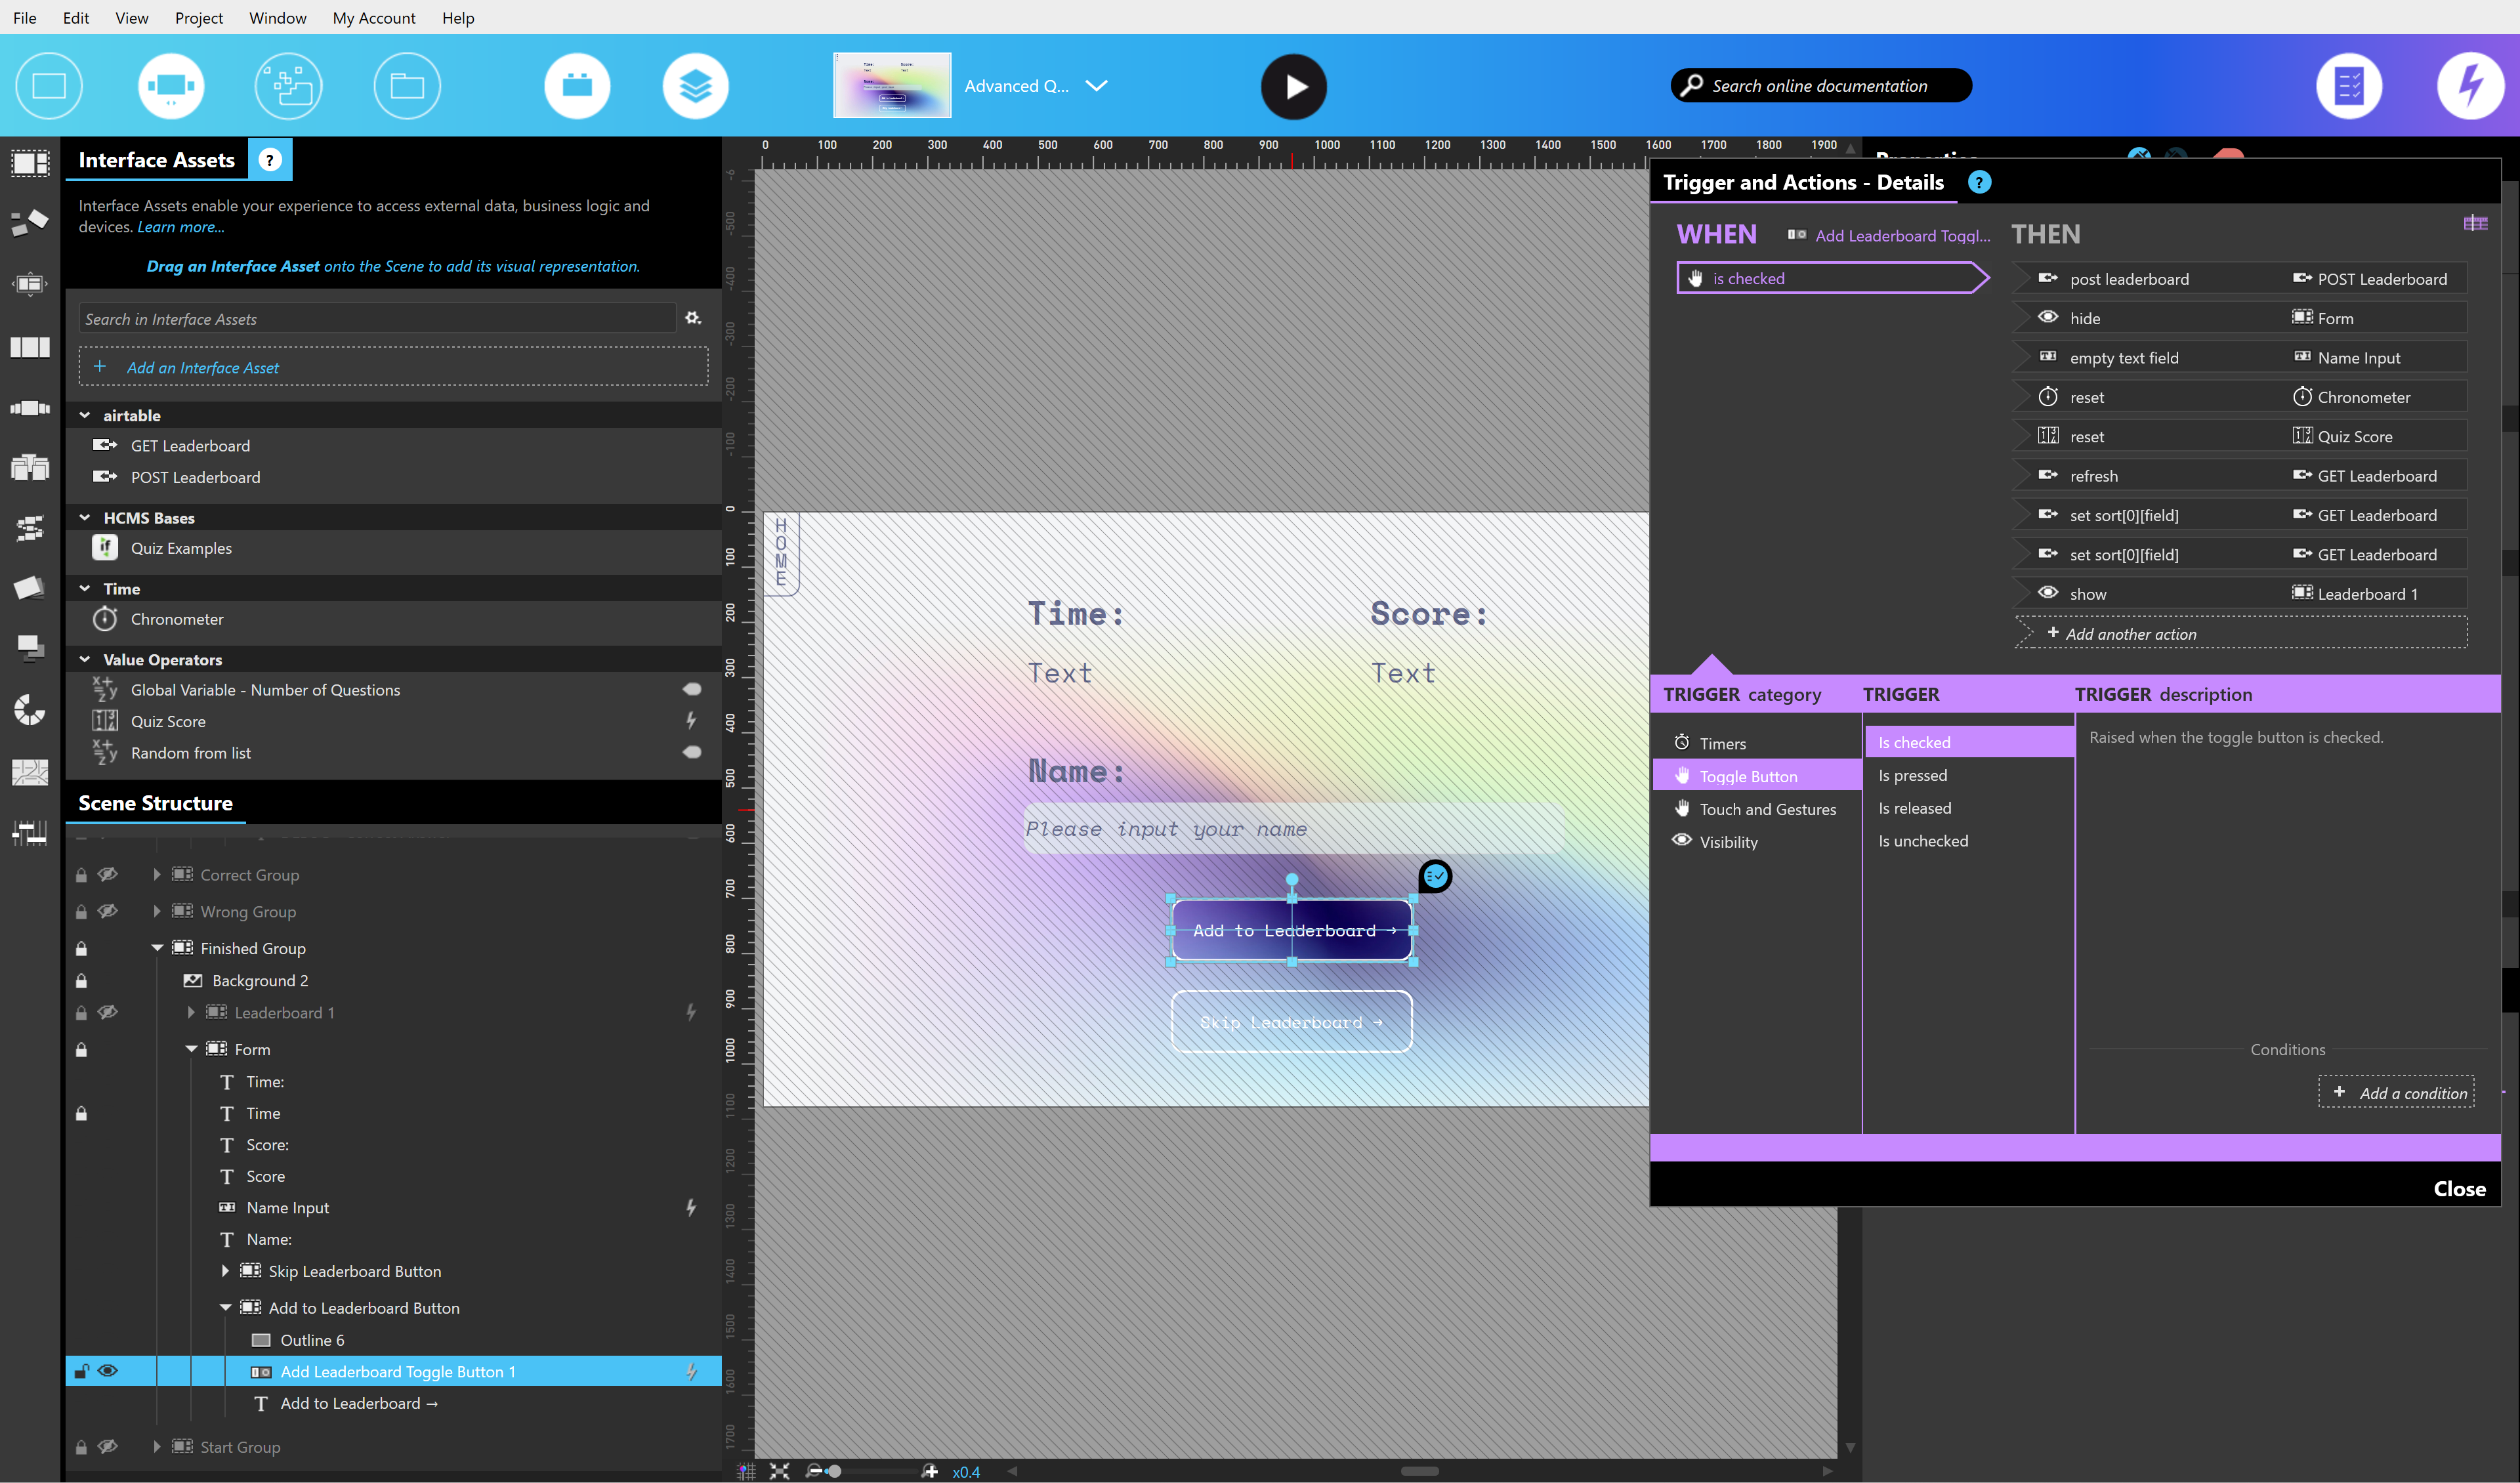Expand the Skip Leaderboard Button group
Screen dimensions: 2520x1483
[225, 1271]
